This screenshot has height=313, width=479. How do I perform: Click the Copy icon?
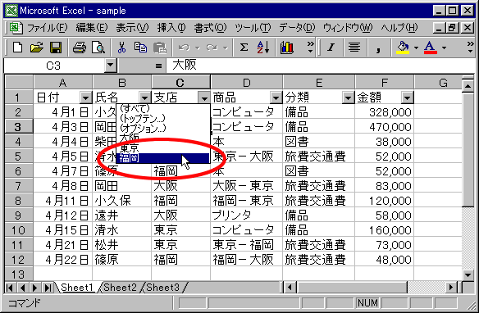click(140, 48)
